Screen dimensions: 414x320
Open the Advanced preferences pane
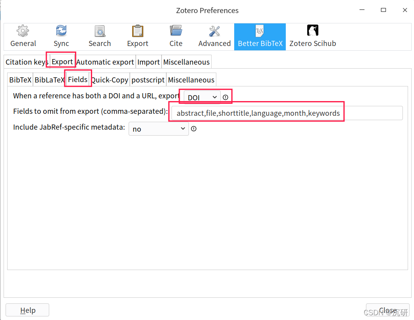tap(214, 36)
